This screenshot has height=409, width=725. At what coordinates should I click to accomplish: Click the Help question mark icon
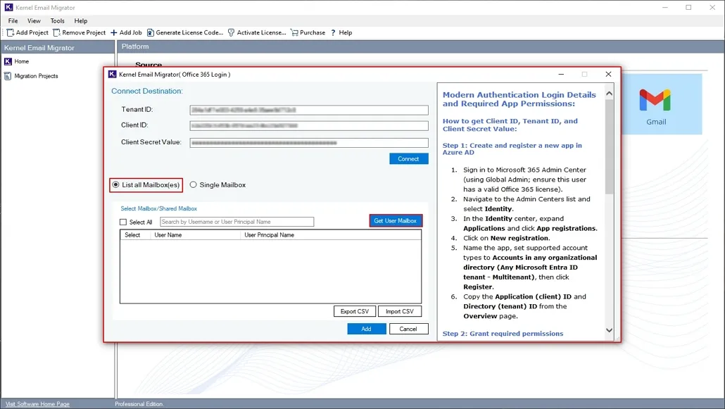(x=334, y=32)
